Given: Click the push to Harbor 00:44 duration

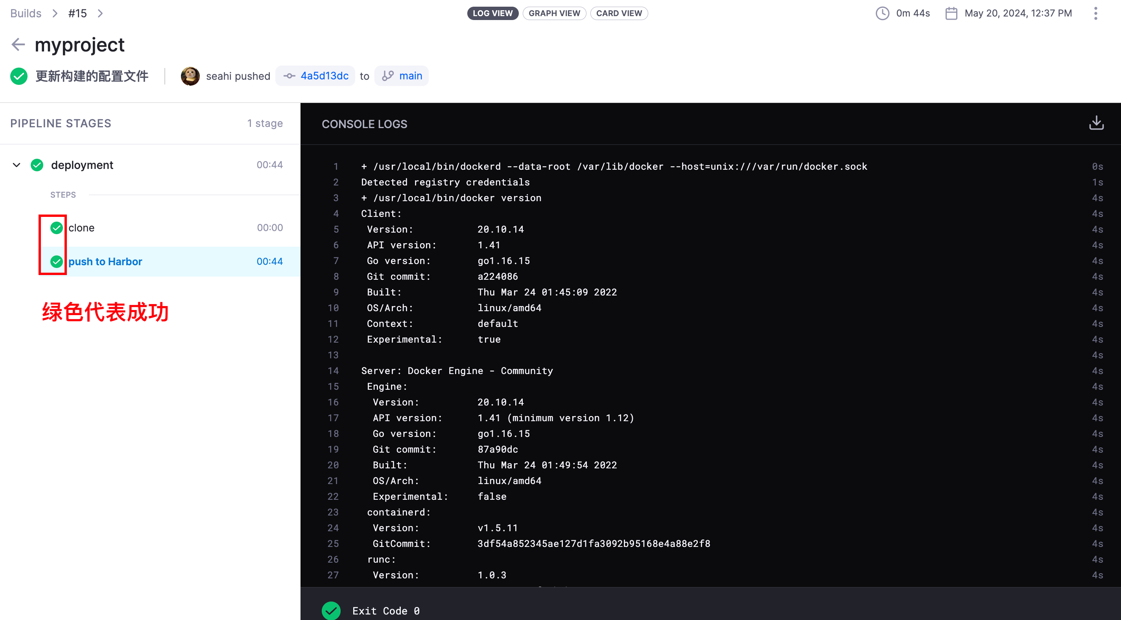Looking at the screenshot, I should click(270, 262).
